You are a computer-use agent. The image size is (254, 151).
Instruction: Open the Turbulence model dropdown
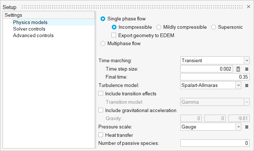[238, 86]
